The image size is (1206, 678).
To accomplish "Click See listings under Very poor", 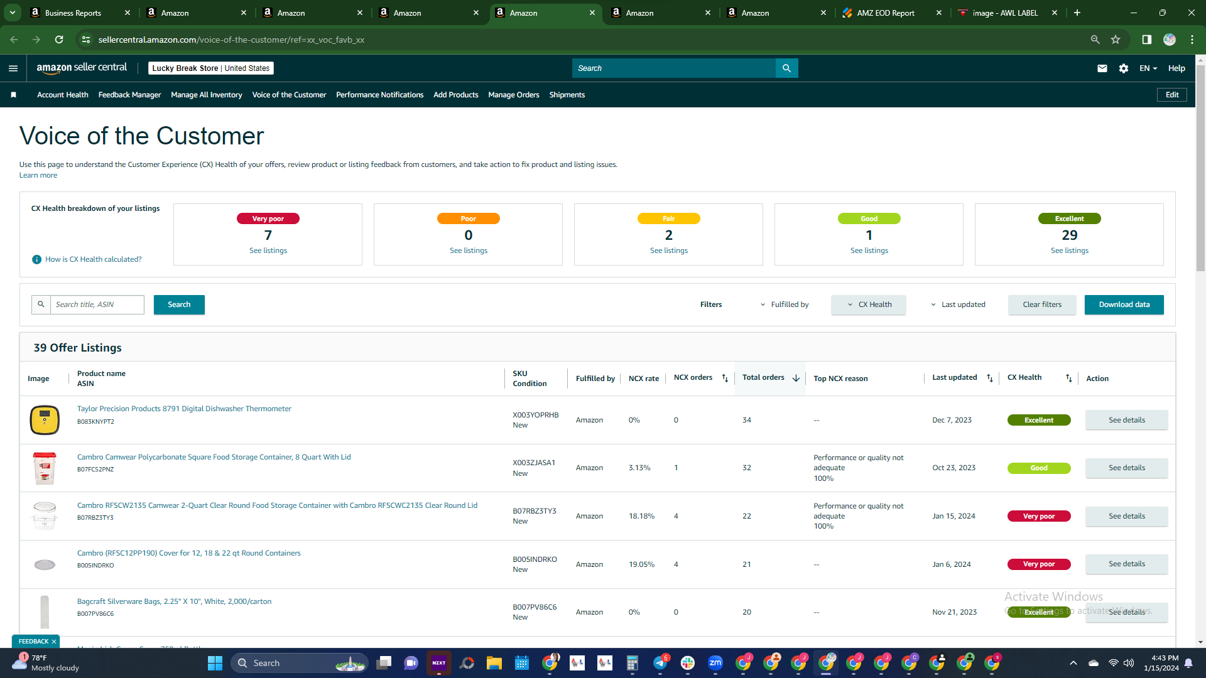I will click(x=268, y=250).
